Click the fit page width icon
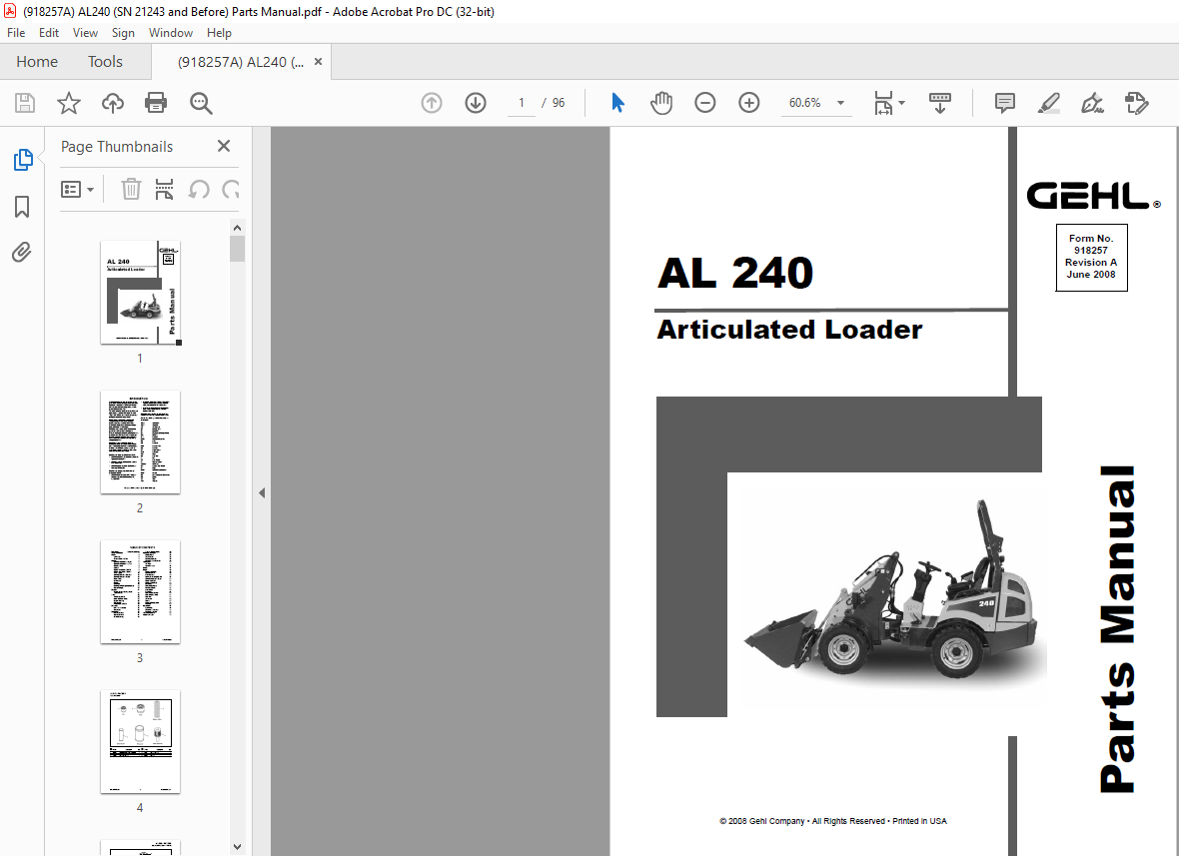 [x=882, y=103]
